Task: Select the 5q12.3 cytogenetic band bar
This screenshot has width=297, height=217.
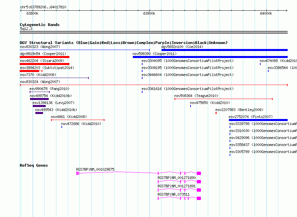Action: coord(154,32)
